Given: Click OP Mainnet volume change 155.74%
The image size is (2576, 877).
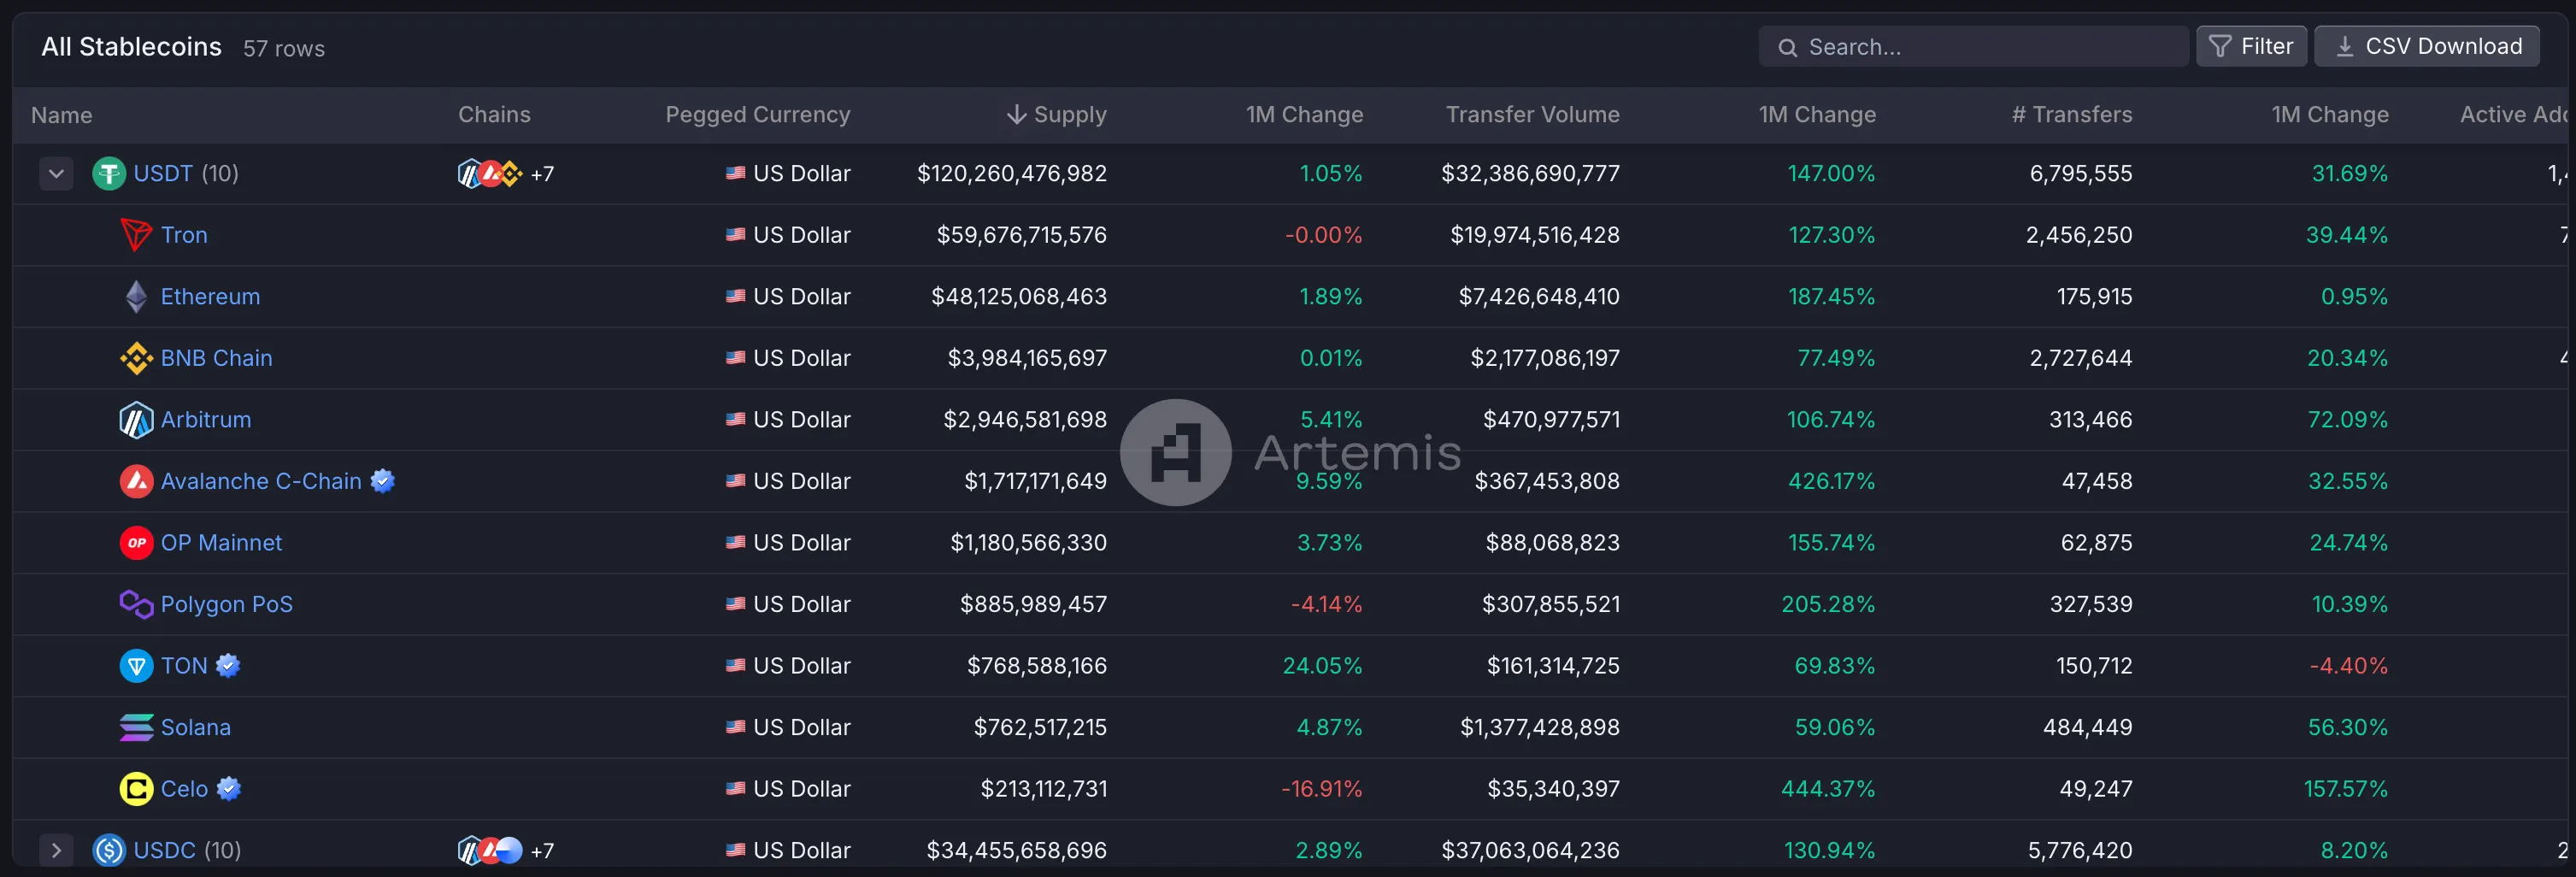Looking at the screenshot, I should tap(1831, 543).
